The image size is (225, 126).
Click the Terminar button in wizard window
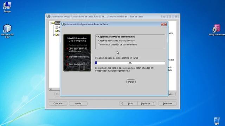click(167, 104)
